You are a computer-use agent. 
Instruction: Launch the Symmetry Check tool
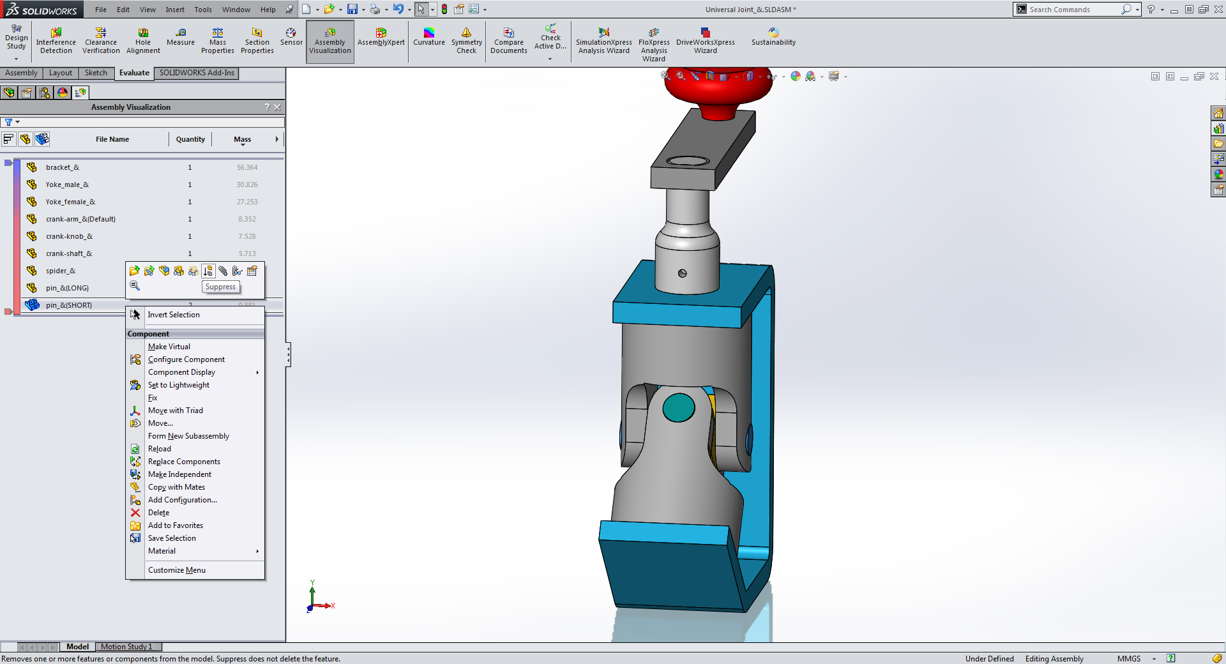point(466,41)
